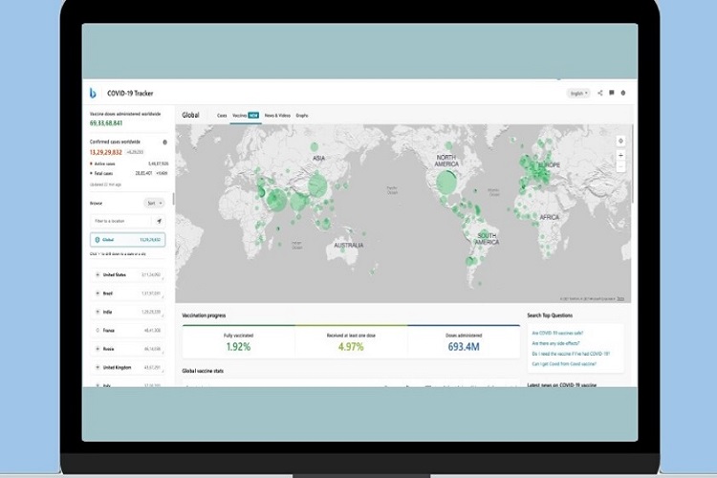717x478 pixels.
Task: Expand the United Kingdom row
Action: click(x=98, y=367)
